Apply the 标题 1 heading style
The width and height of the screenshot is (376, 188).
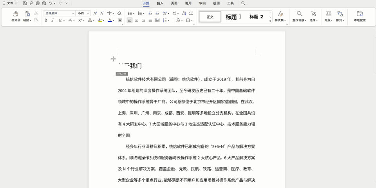point(233,17)
